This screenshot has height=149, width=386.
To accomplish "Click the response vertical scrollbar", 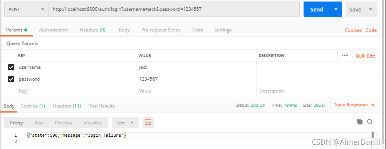I will pos(373,136).
